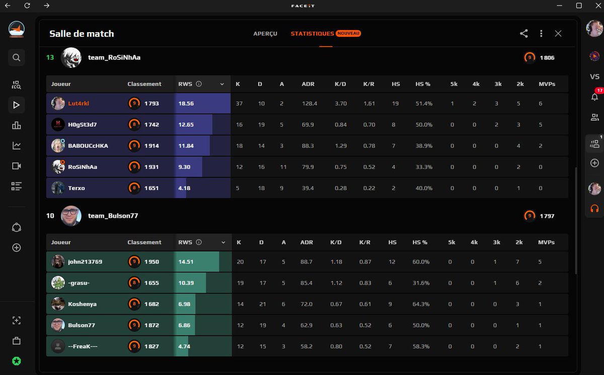Click the green star icon at sidebar bottom
This screenshot has width=604, height=375.
pyautogui.click(x=16, y=361)
